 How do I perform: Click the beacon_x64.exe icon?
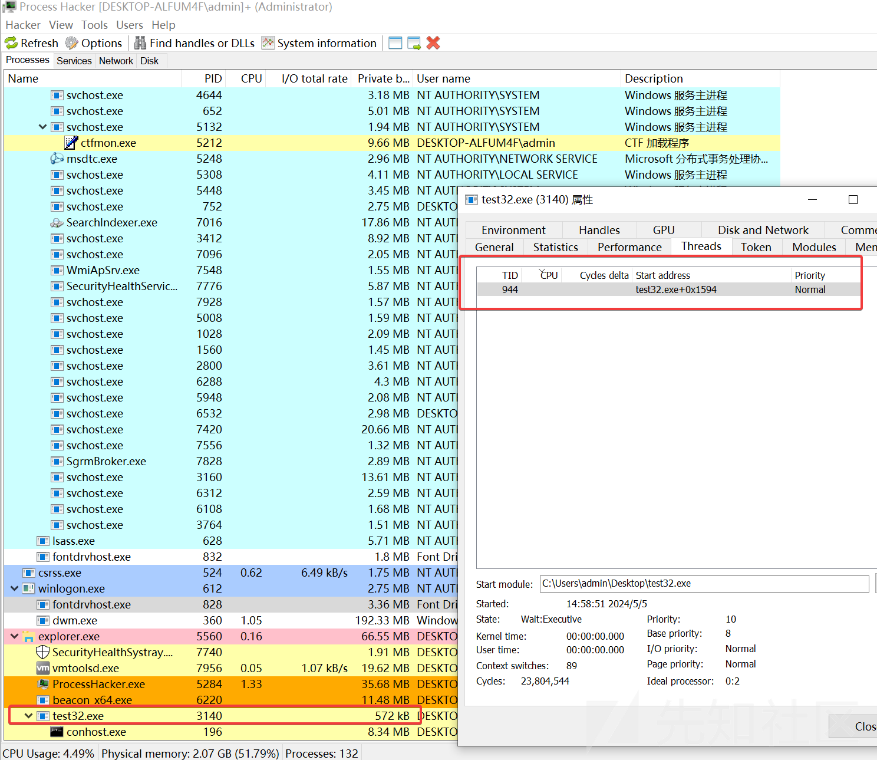tap(43, 700)
